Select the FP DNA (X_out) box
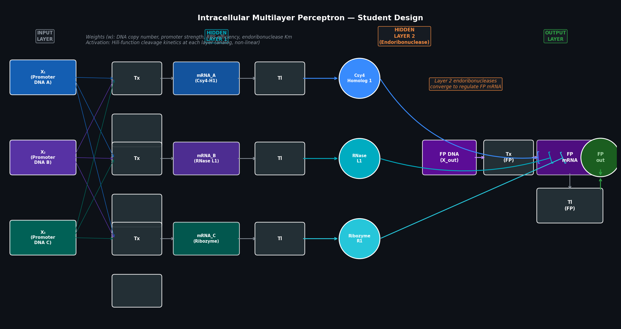This screenshot has height=329, width=621. coord(449,157)
